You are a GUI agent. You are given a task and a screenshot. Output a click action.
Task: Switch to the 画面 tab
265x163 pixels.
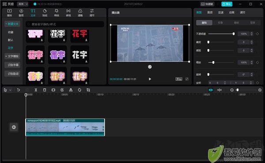[x=199, y=12]
